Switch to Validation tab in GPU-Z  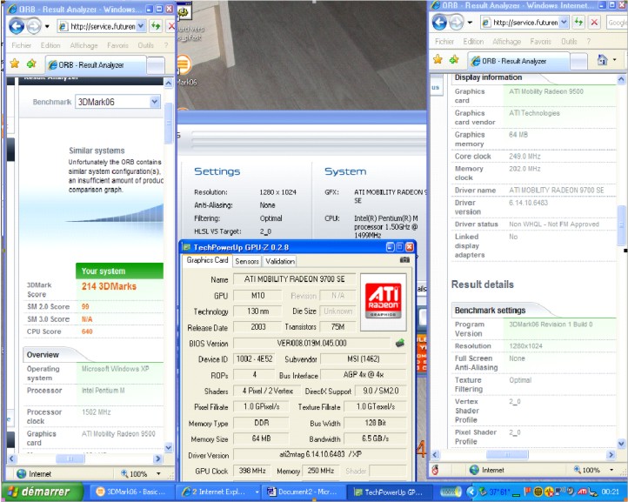[280, 261]
